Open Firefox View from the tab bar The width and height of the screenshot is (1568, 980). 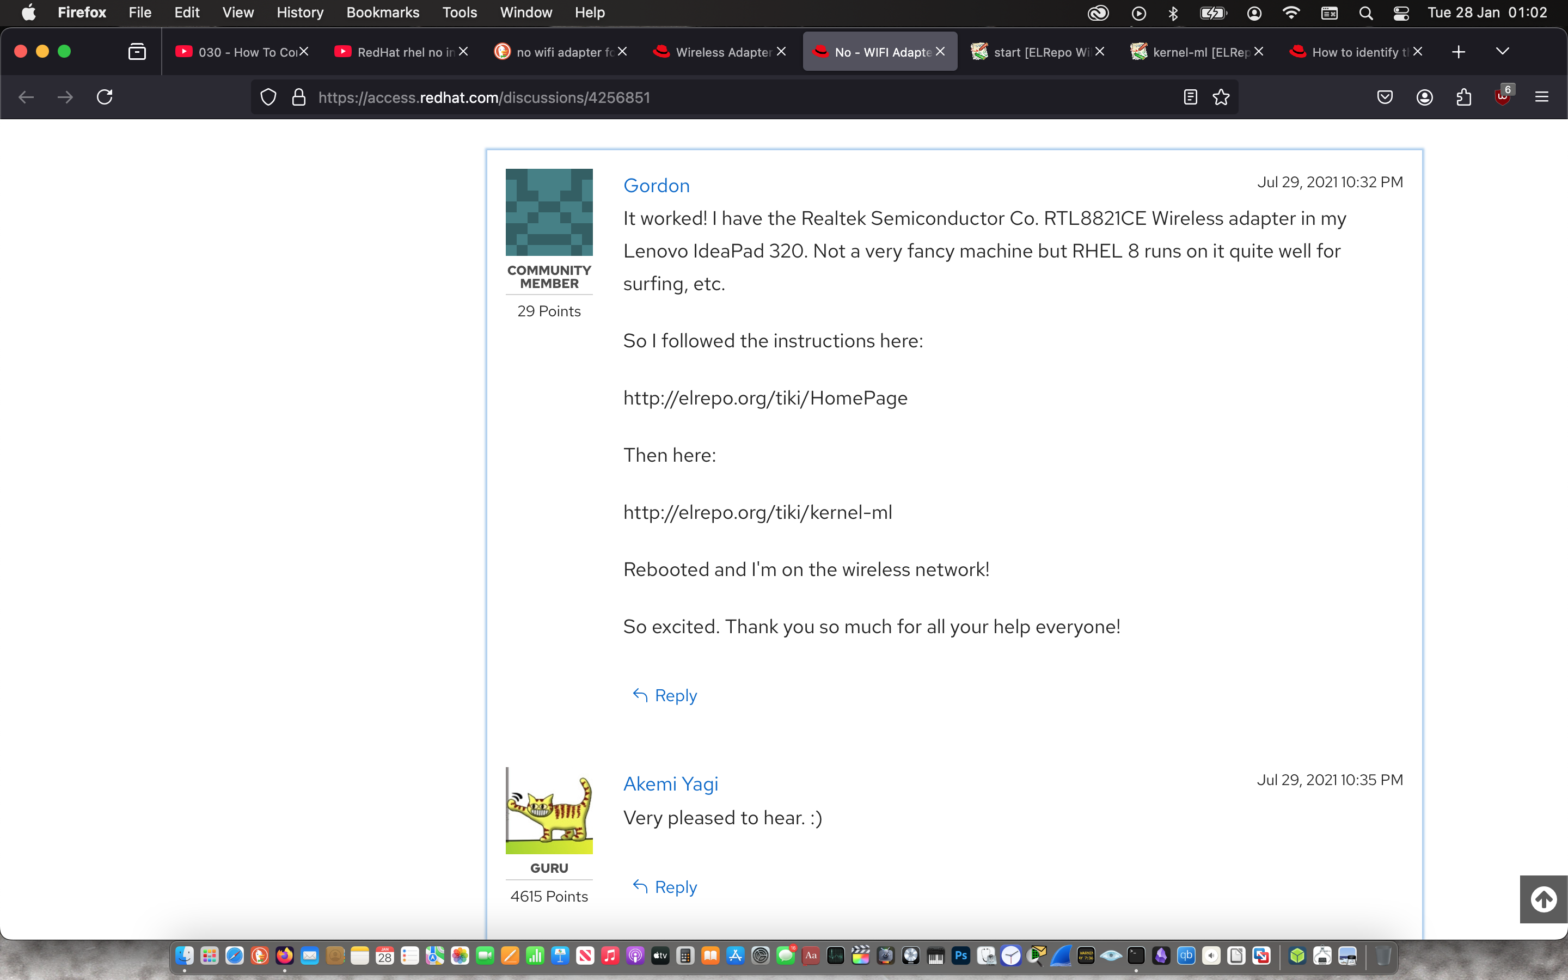(x=137, y=52)
